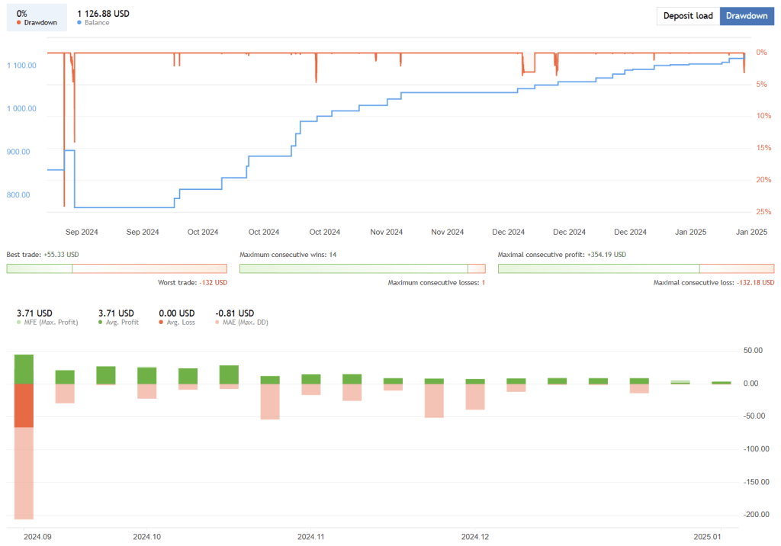Click the 2024.10 label on bar chart axis
The width and height of the screenshot is (781, 546).
point(146,537)
